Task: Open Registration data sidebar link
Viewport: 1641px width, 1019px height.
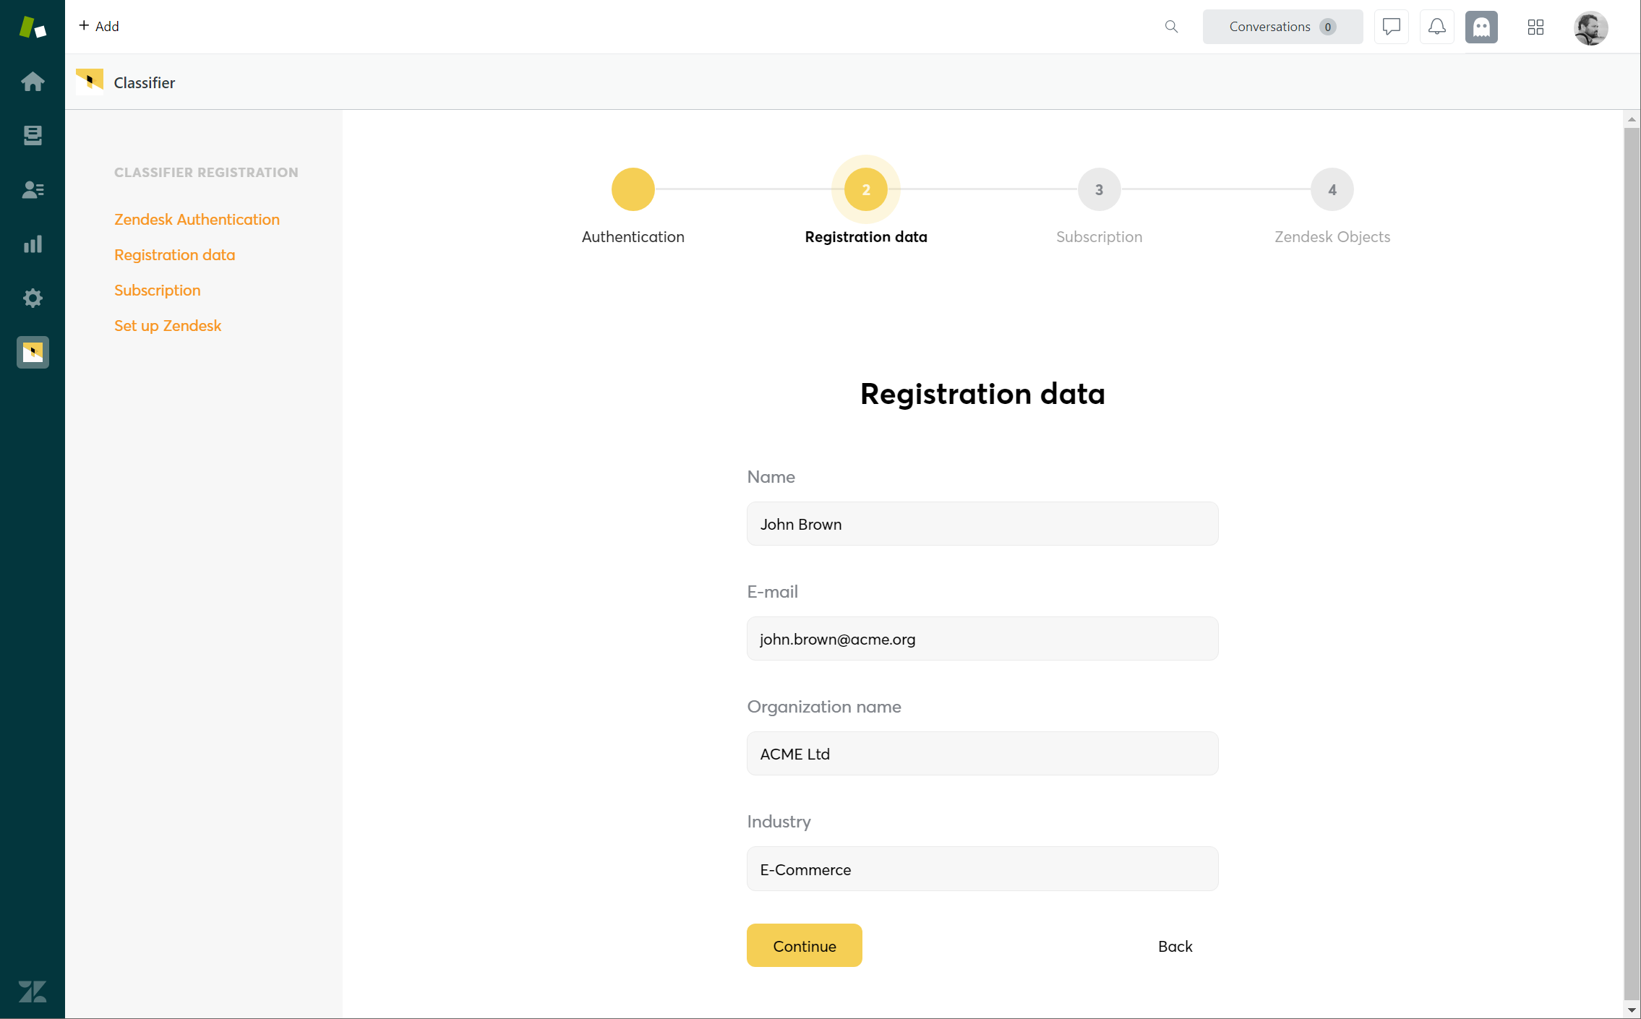Action: pyautogui.click(x=174, y=254)
